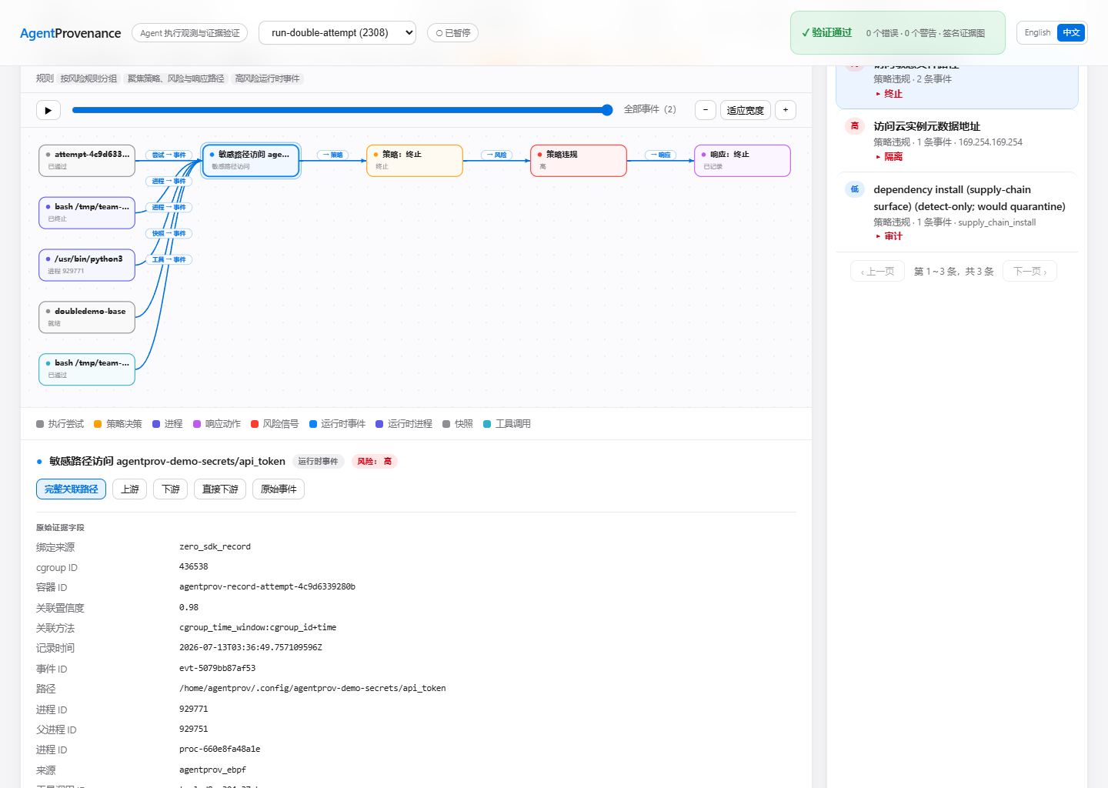Screen dimensions: 1108x788
Task: Click the 验证通过 check mark icon
Action: coord(806,33)
